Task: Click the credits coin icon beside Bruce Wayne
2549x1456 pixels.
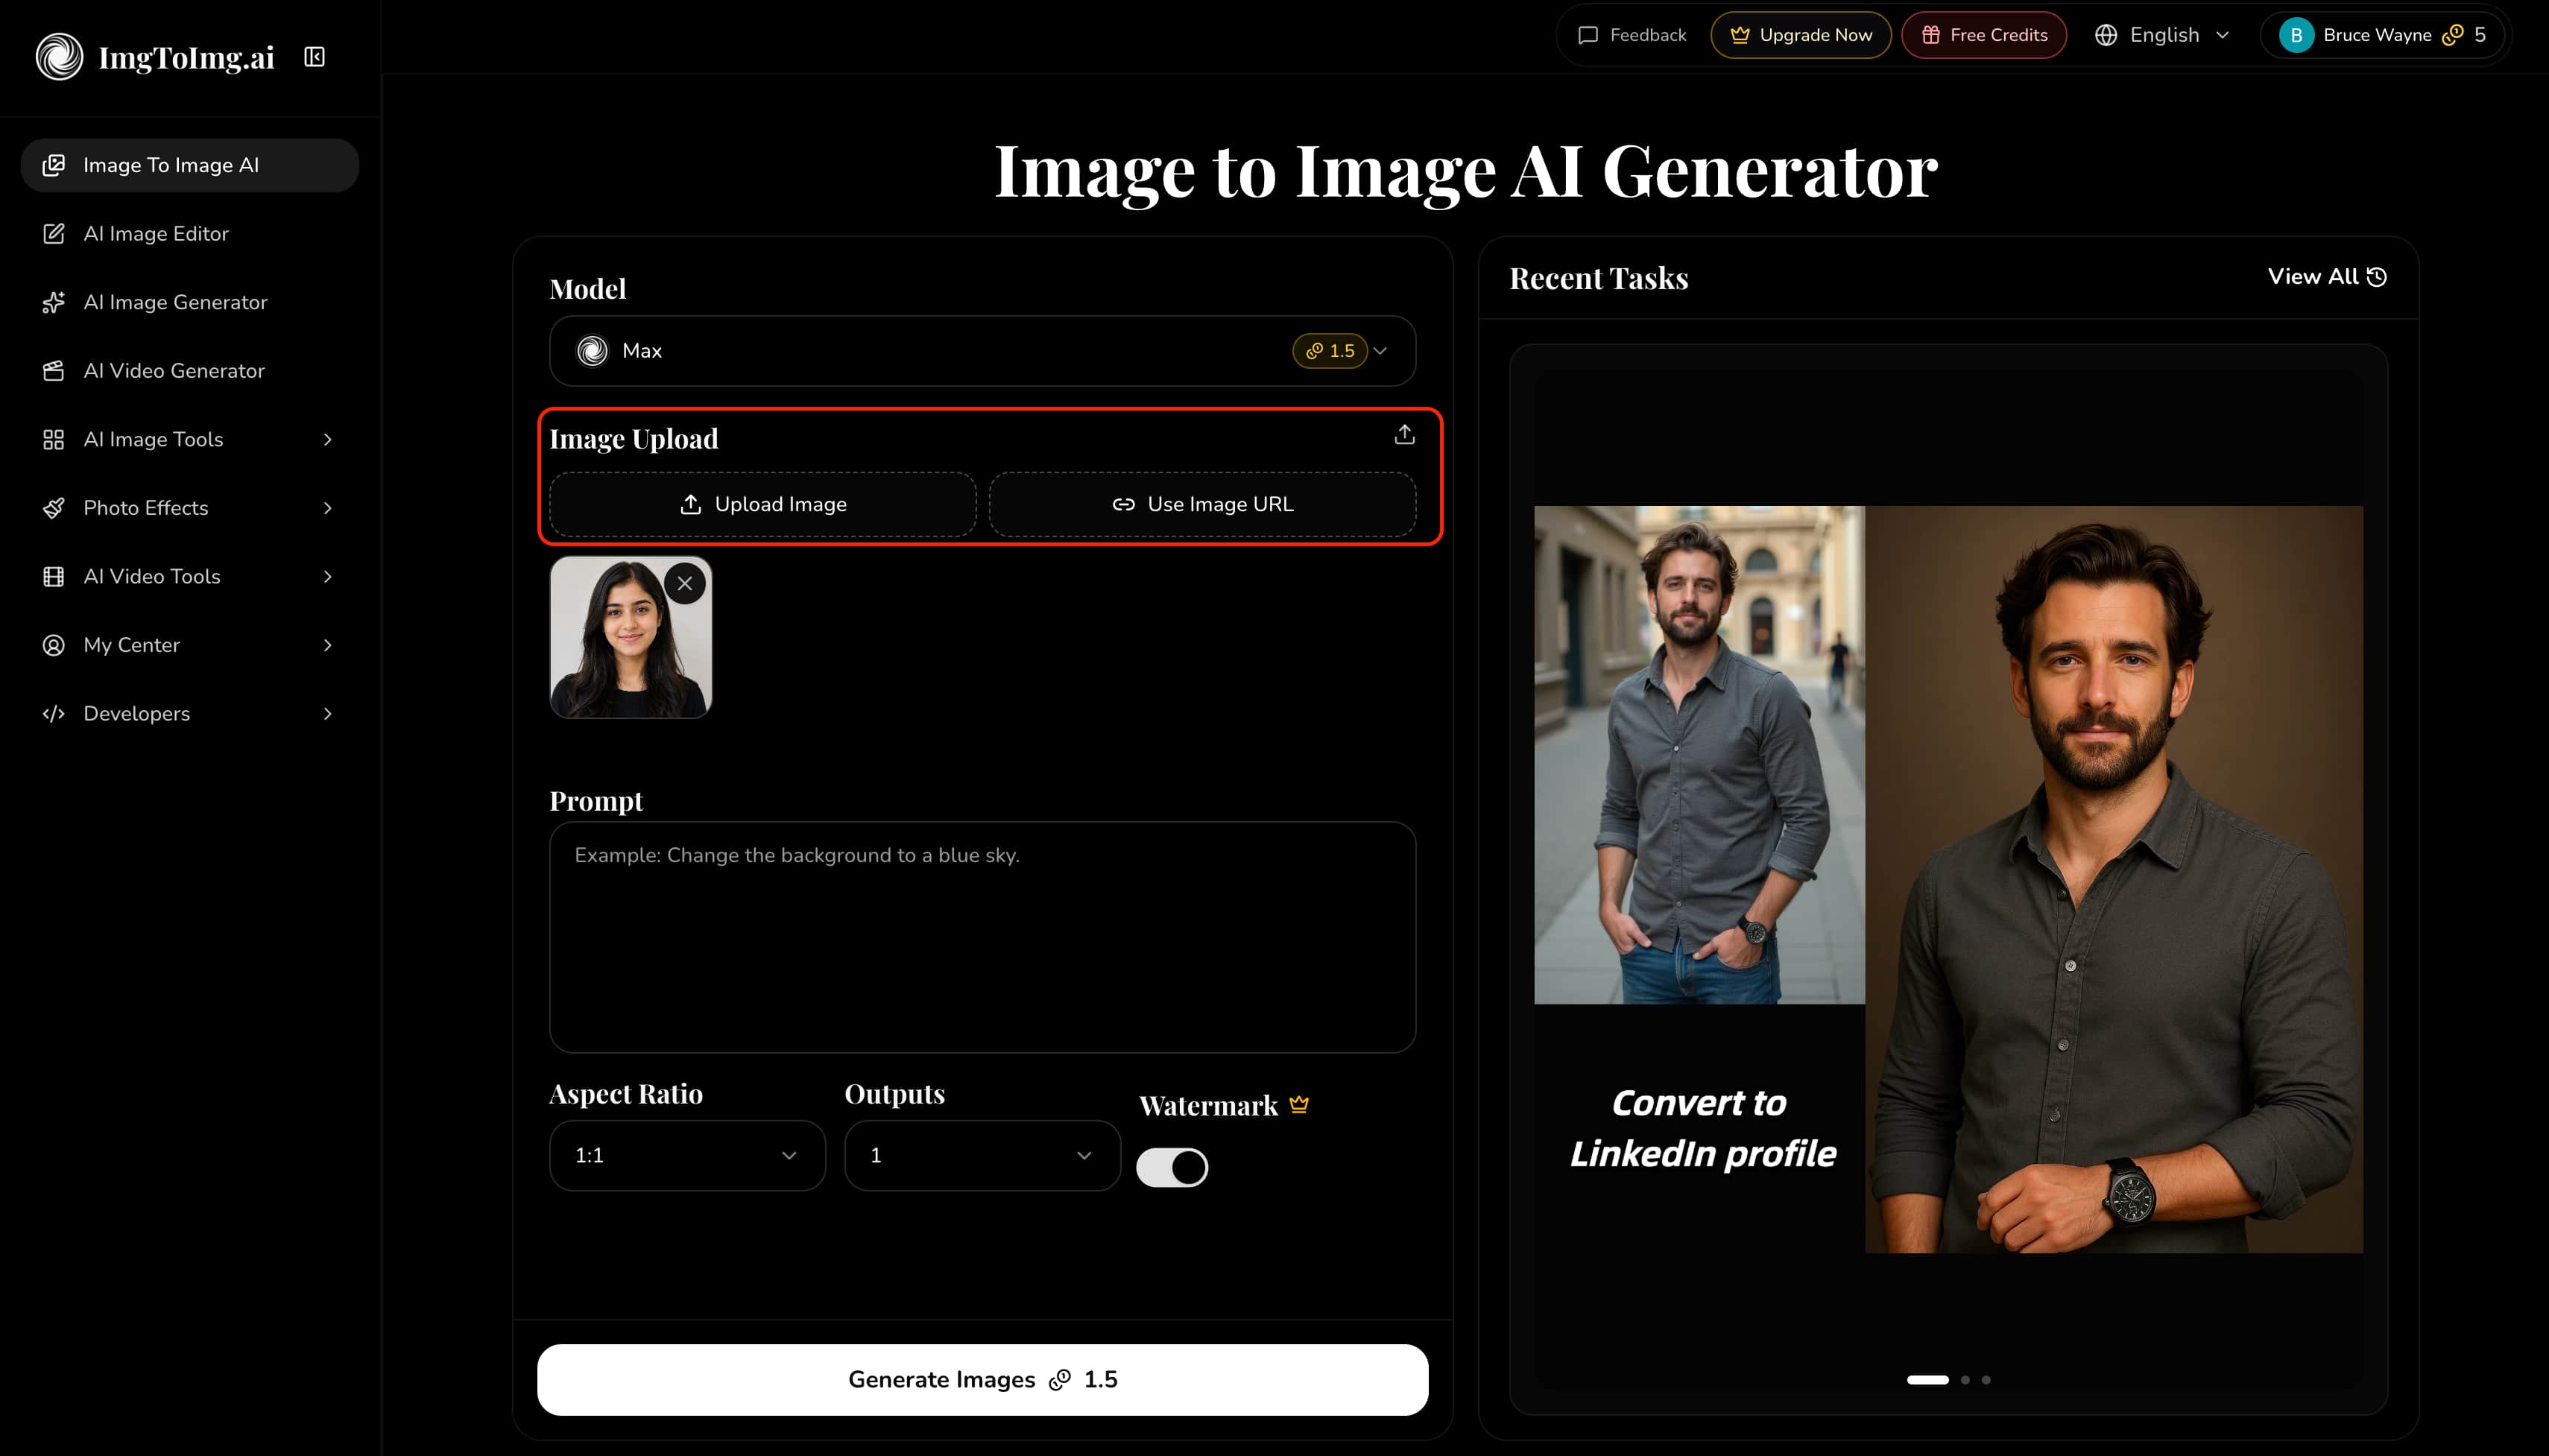Action: click(x=2452, y=35)
